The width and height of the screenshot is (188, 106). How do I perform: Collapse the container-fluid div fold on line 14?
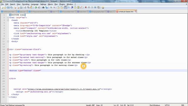coord(8,49)
